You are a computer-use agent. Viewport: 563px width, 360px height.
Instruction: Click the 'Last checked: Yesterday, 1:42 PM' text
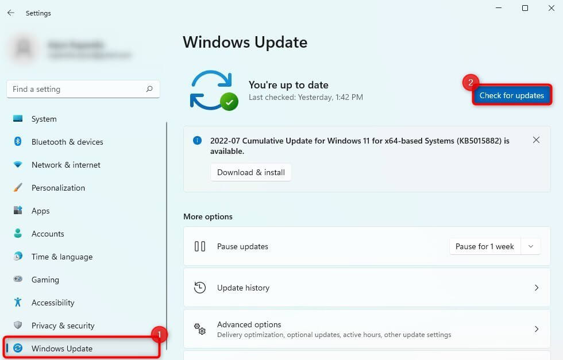[306, 97]
